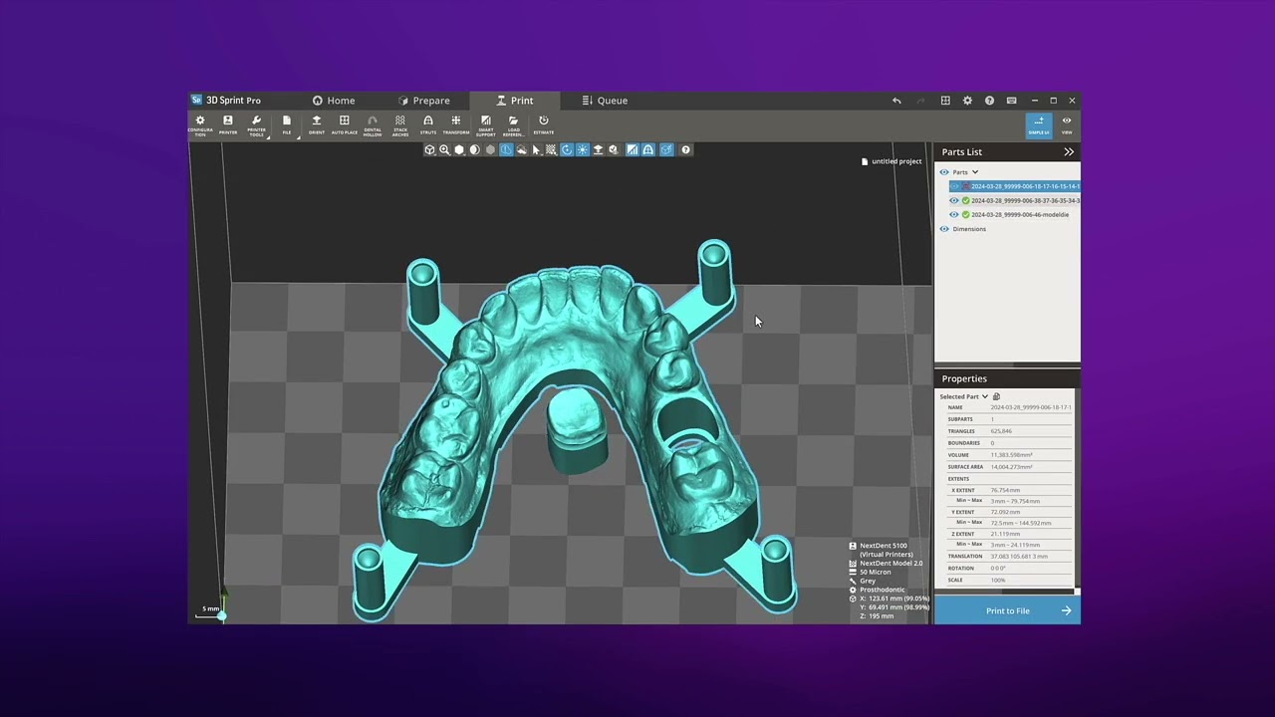
Task: Open the Configuration gear tool
Action: pyautogui.click(x=200, y=124)
